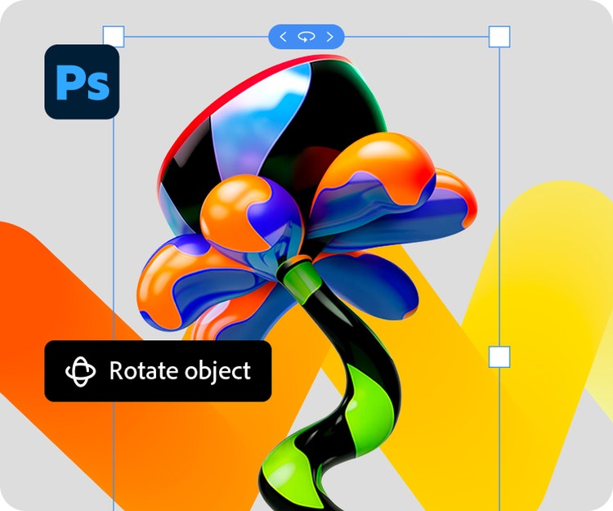Rotate object right with the right chevron
The image size is (613, 511).
[x=329, y=37]
